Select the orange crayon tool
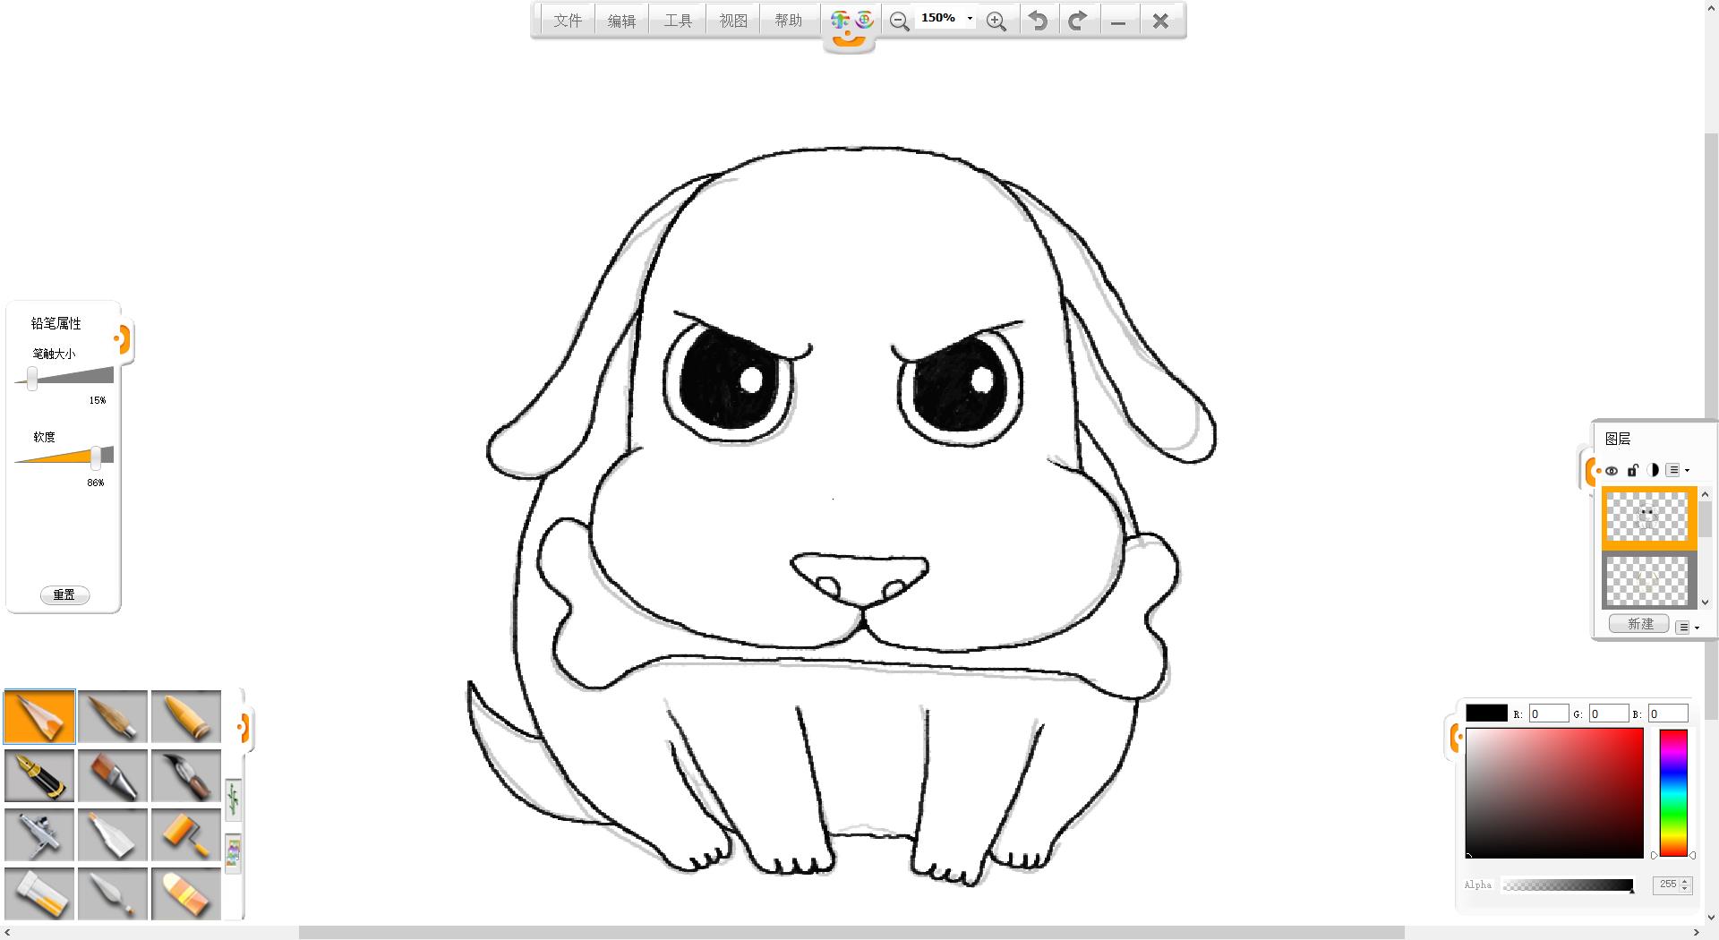This screenshot has height=940, width=1719. [x=185, y=716]
